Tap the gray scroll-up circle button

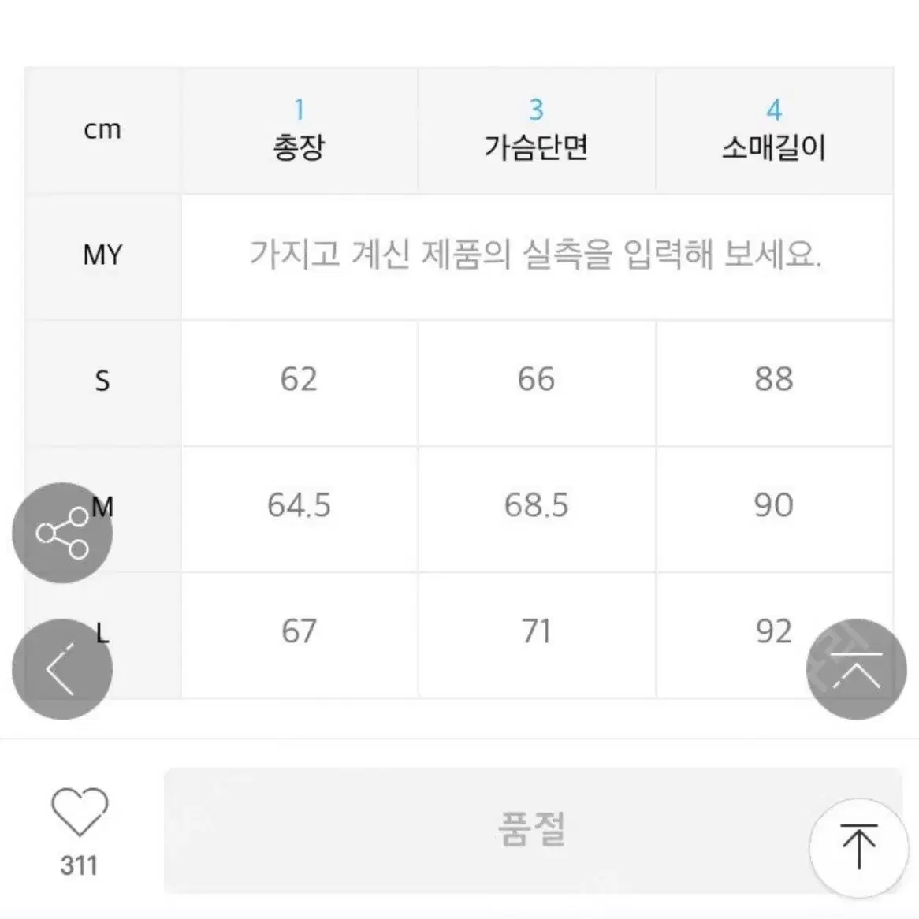click(x=856, y=668)
